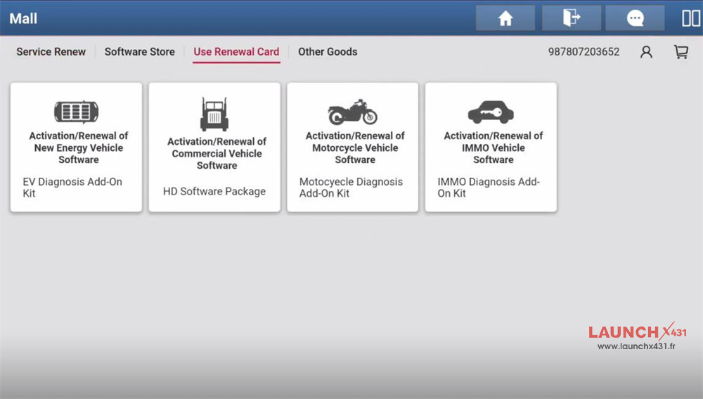
Task: Click the motorcycle icon
Action: tap(353, 112)
